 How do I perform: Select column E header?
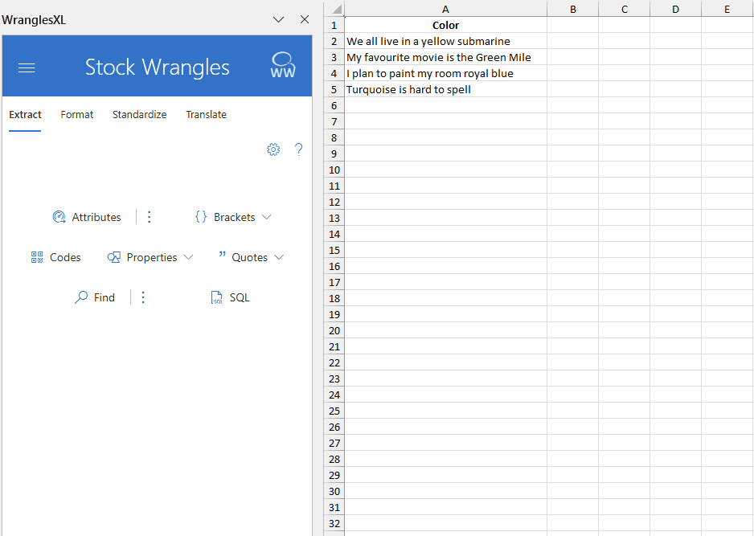[727, 9]
